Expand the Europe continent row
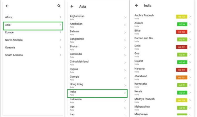197x117 pixels. tap(33, 32)
